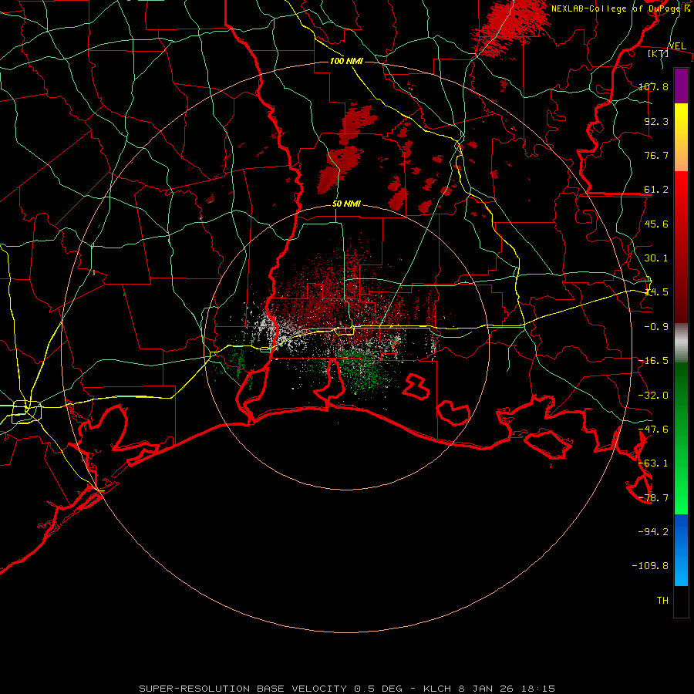Screen dimensions: 694x694
Task: Click the 76.7 velocity scale value
Action: click(656, 155)
